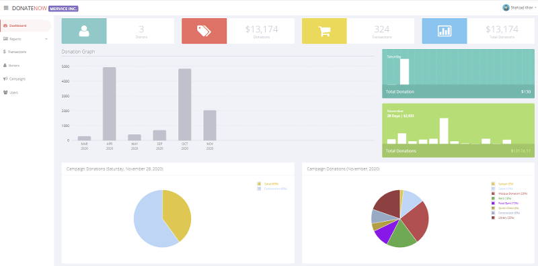Click the red tags donations tile icon

(204, 31)
